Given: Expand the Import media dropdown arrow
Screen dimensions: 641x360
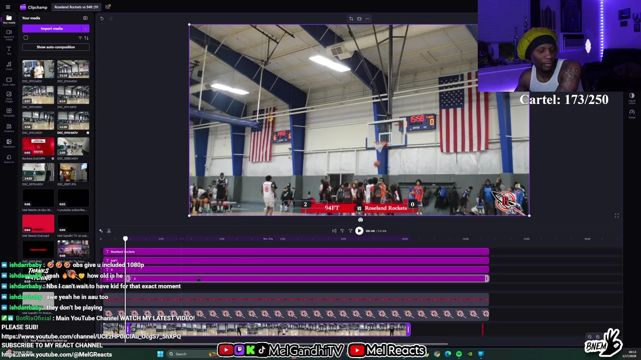Looking at the screenshot, I should tap(86, 28).
